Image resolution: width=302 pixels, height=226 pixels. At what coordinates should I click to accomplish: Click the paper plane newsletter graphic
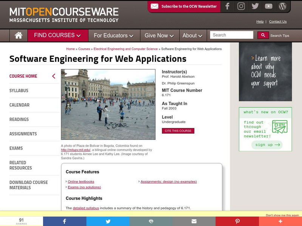pyautogui.click(x=280, y=127)
